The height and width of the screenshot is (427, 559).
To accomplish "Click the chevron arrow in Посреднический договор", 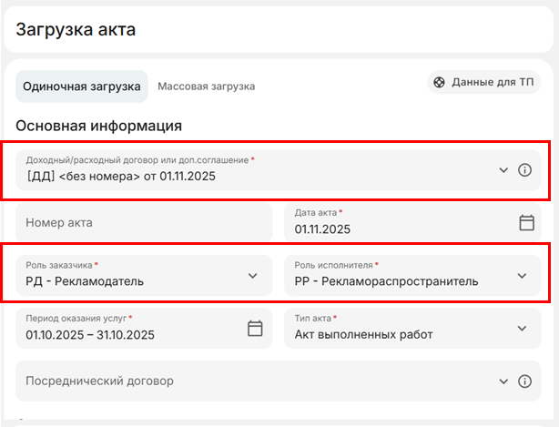I will tap(503, 381).
